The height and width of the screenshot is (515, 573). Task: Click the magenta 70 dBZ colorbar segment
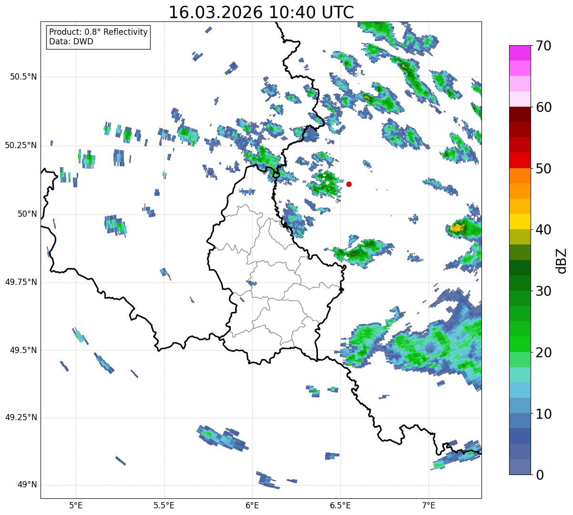(x=520, y=53)
